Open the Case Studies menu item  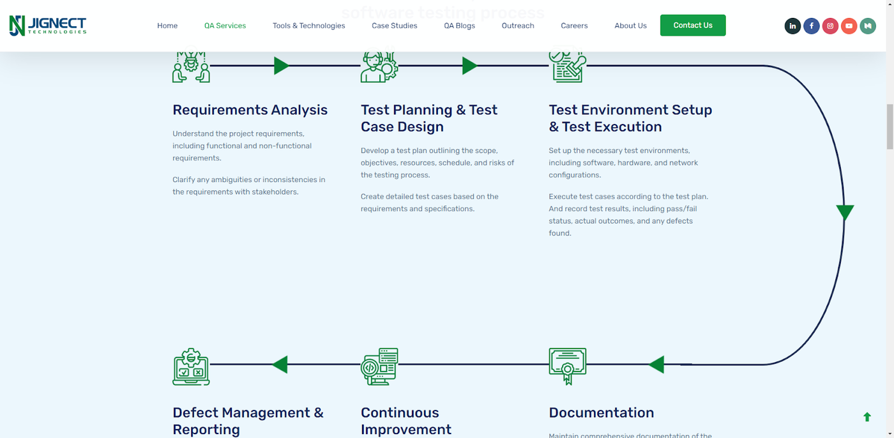(x=395, y=26)
